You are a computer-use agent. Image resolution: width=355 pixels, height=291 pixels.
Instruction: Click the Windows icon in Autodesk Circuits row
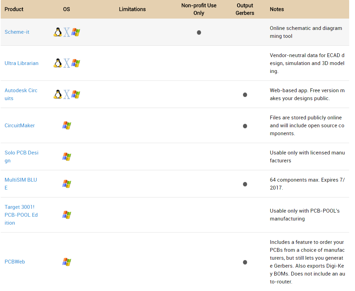pos(76,95)
